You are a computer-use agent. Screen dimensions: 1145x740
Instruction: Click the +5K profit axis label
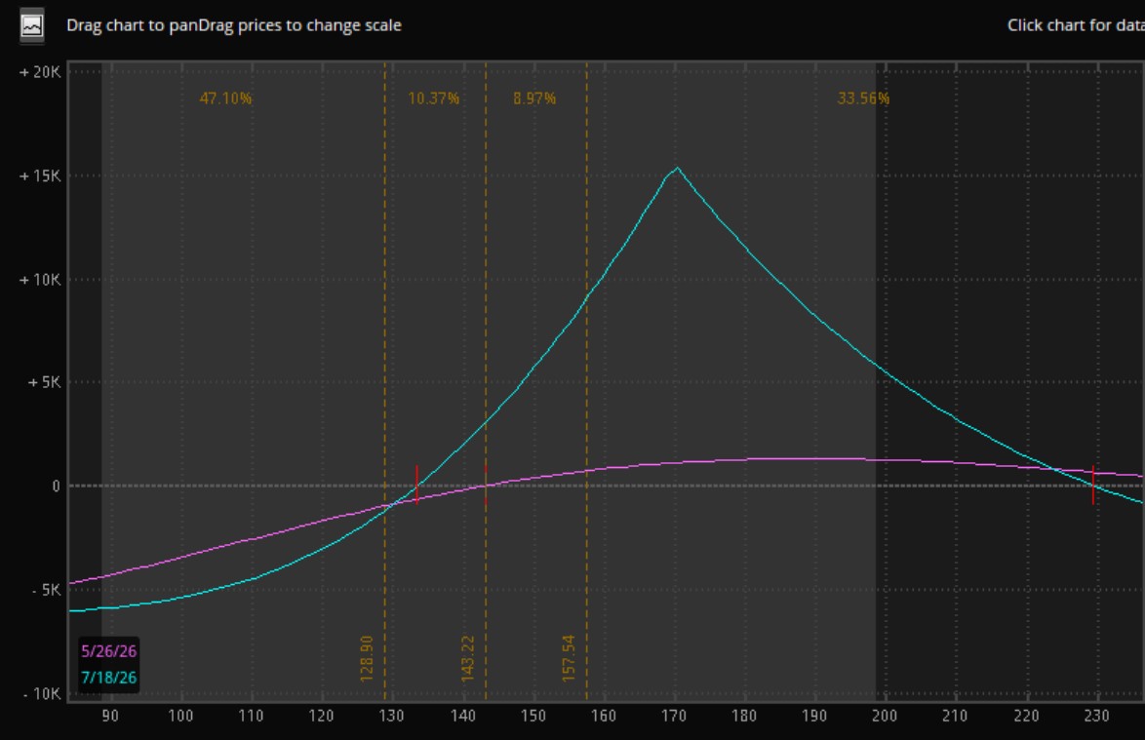pyautogui.click(x=45, y=382)
